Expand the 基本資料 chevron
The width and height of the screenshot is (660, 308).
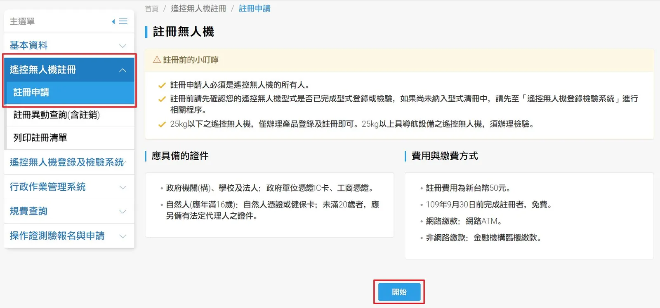[123, 46]
